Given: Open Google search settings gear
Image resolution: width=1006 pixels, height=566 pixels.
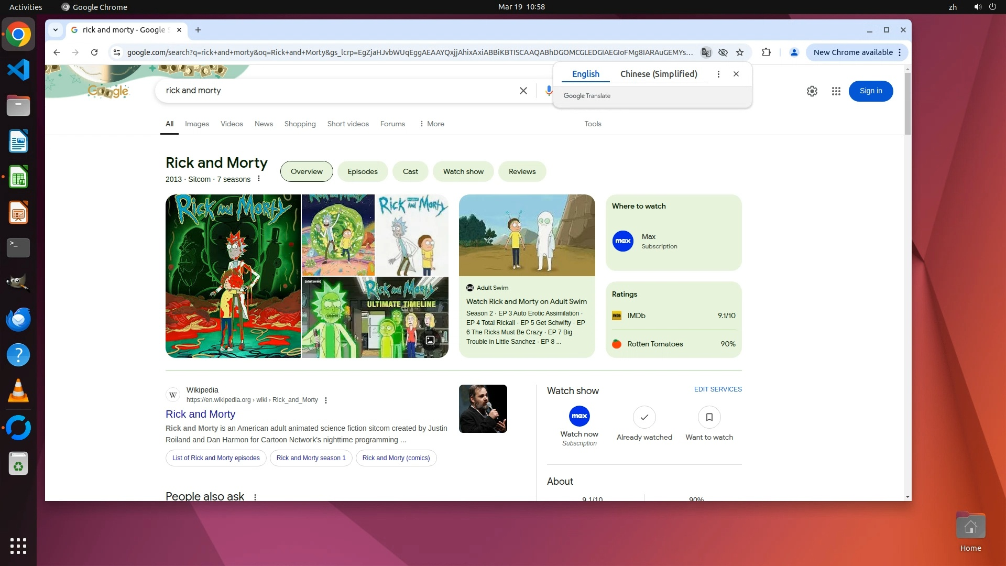Looking at the screenshot, I should [x=812, y=91].
